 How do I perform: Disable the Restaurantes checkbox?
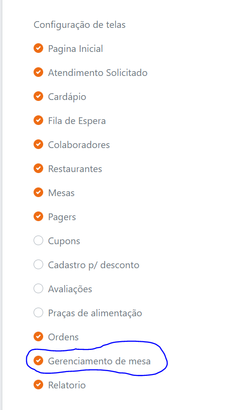(x=38, y=168)
